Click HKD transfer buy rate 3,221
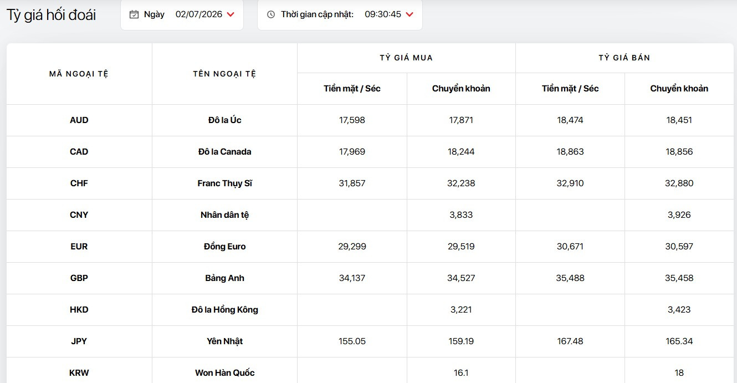737x383 pixels. click(461, 310)
